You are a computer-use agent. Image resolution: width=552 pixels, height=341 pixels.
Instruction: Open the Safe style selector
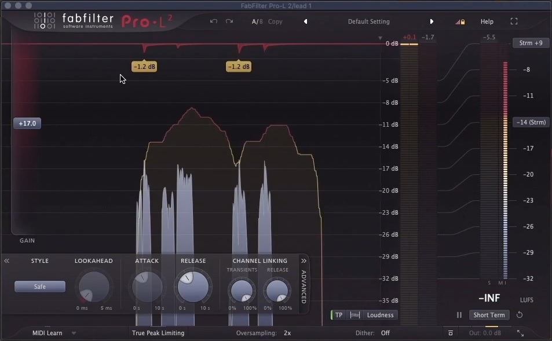(40, 287)
